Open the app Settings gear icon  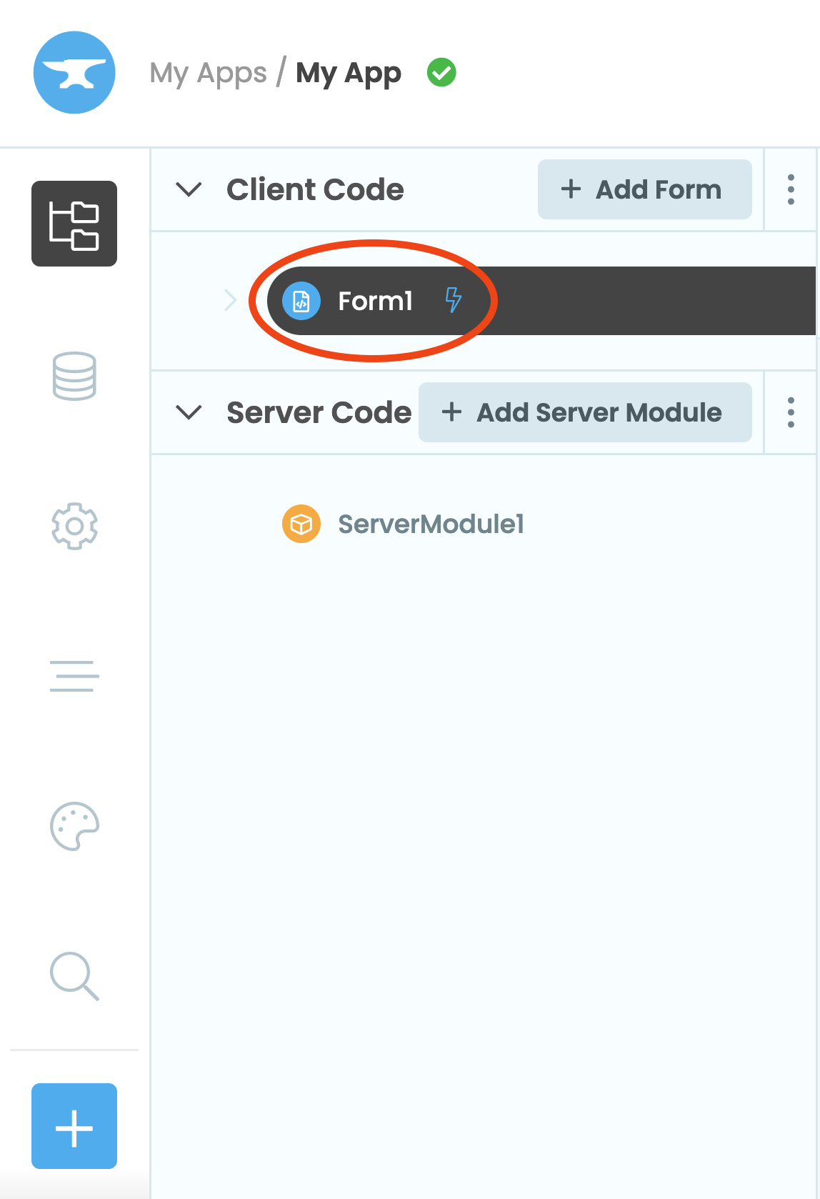(74, 526)
